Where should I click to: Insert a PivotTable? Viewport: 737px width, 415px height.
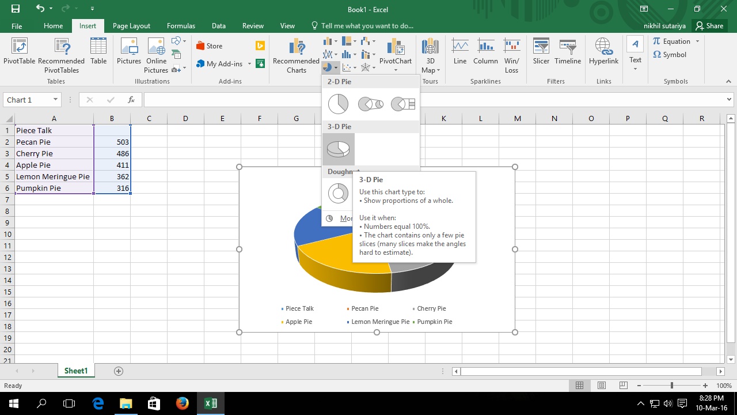click(x=19, y=51)
